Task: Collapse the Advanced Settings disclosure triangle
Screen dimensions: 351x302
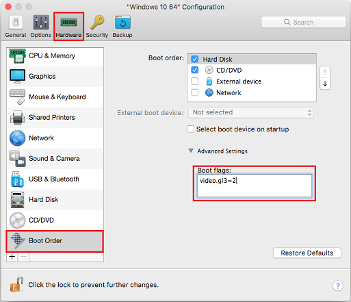Action: pyautogui.click(x=191, y=151)
